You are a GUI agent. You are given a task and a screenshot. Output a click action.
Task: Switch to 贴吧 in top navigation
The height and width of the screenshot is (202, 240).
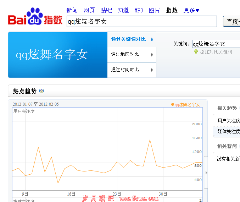click(106, 10)
